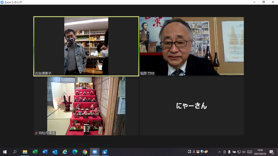Toggle the microphone tray icon
The height and width of the screenshot is (156, 278).
pos(229,152)
